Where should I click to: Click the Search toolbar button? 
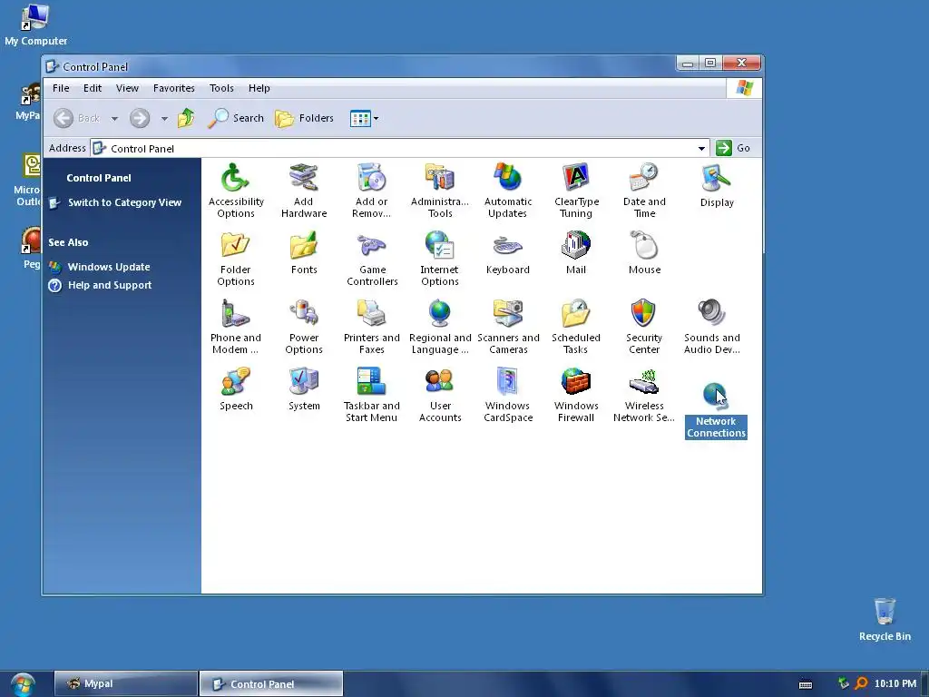(x=236, y=118)
